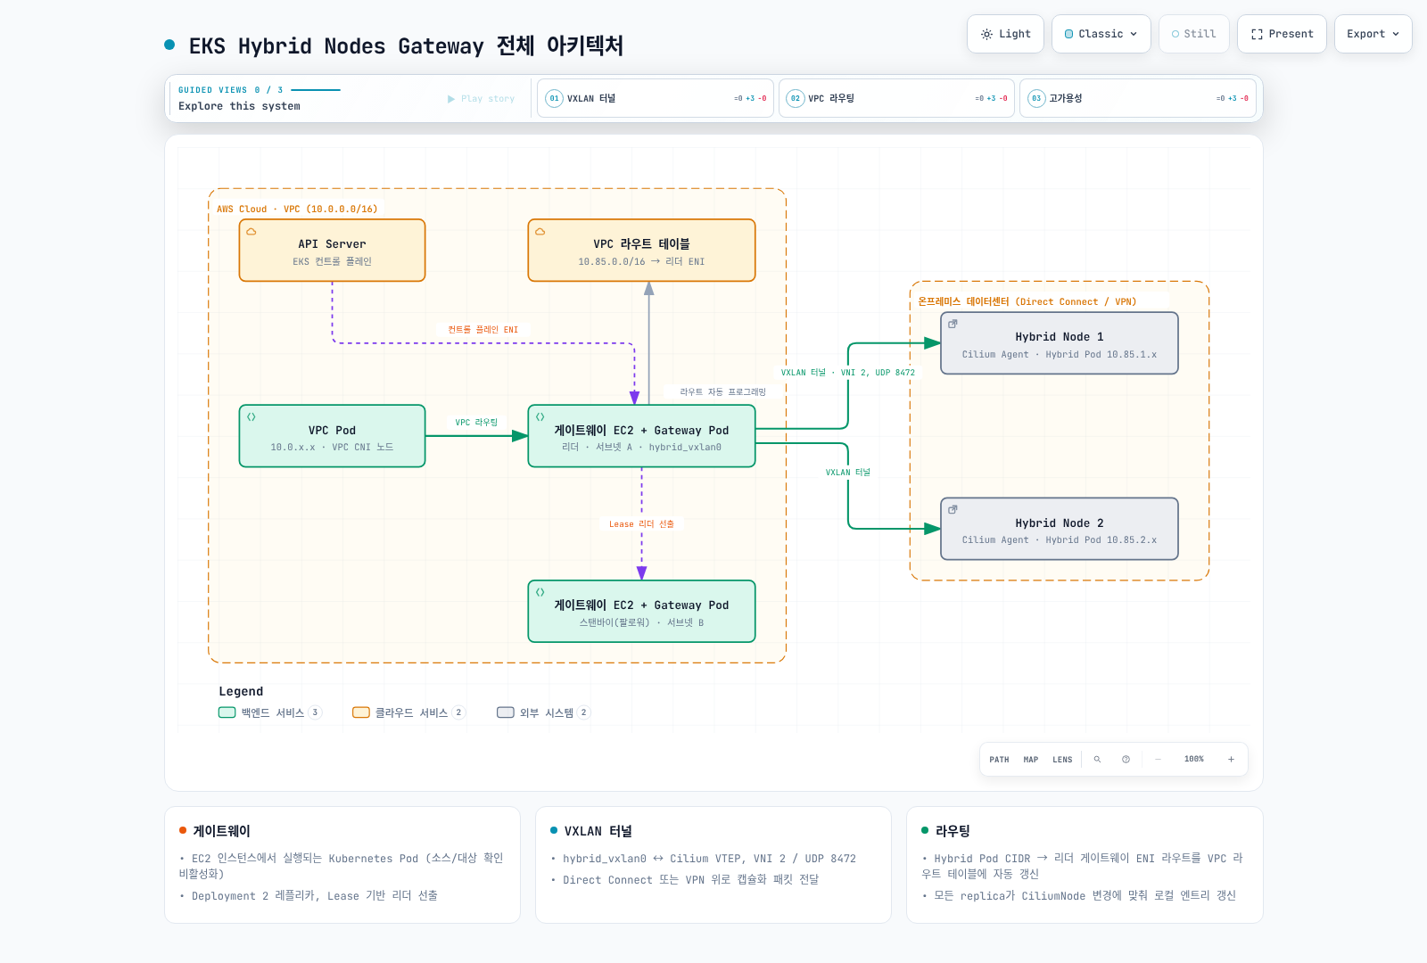Click the sun icon in Light button
This screenshot has height=963, width=1427.
pyautogui.click(x=986, y=34)
